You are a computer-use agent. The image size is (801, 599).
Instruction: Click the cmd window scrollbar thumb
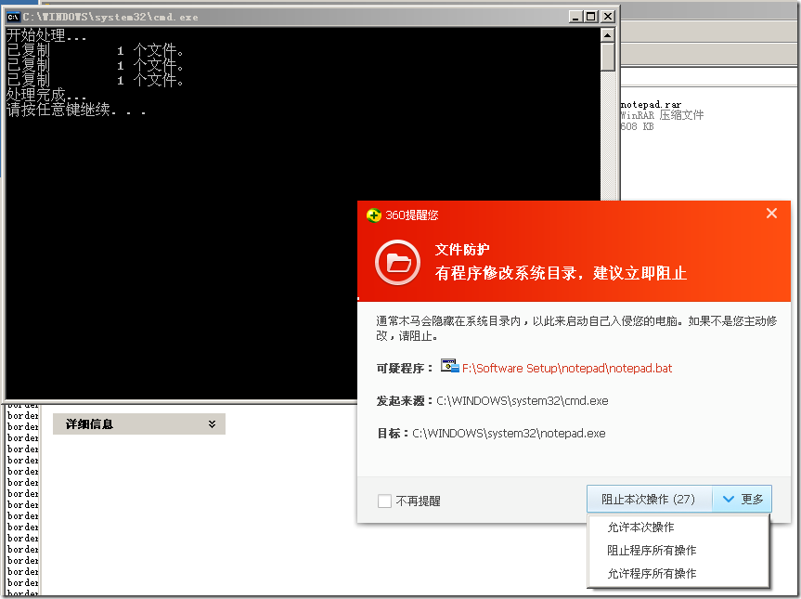607,58
